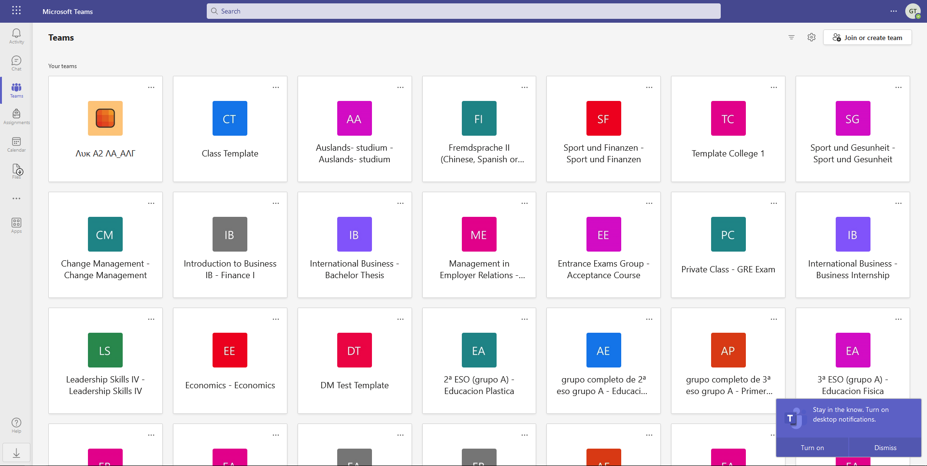Turn on desktop notifications

[813, 448]
